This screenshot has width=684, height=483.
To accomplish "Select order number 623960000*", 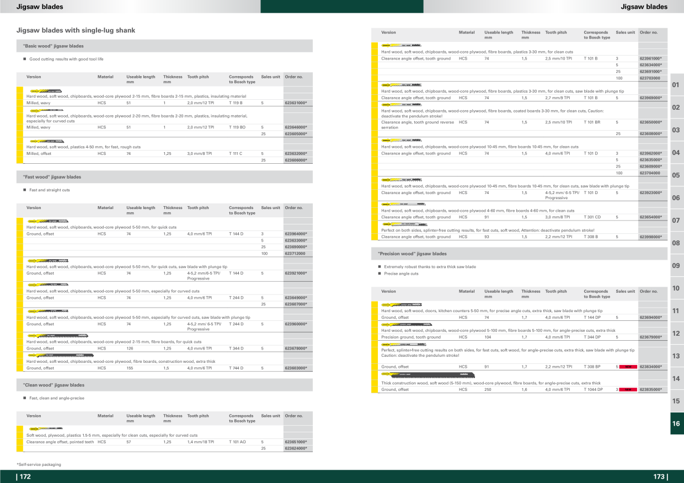I will tap(296, 324).
